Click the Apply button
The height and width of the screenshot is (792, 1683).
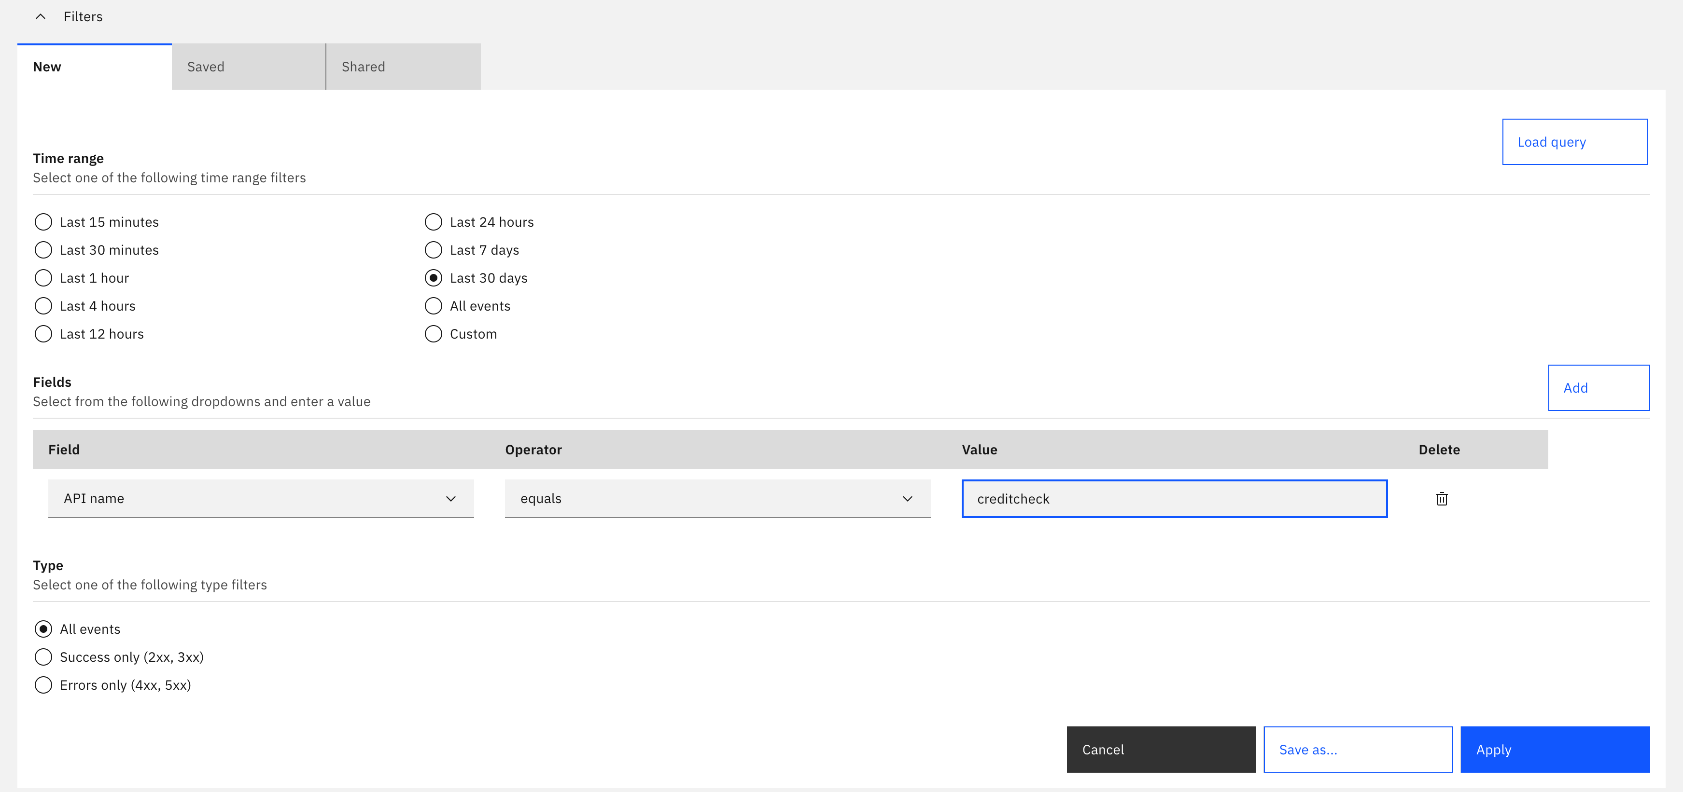[x=1554, y=750]
